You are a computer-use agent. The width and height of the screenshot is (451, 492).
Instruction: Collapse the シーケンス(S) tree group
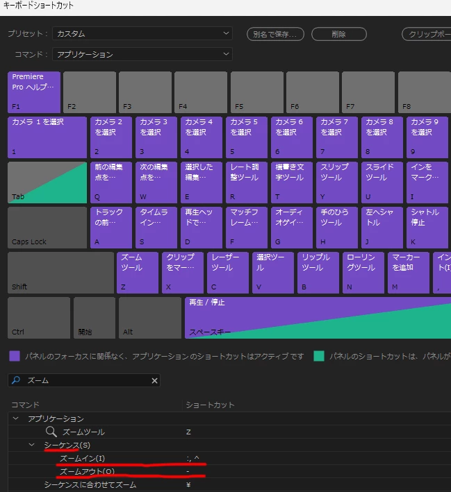(32, 445)
